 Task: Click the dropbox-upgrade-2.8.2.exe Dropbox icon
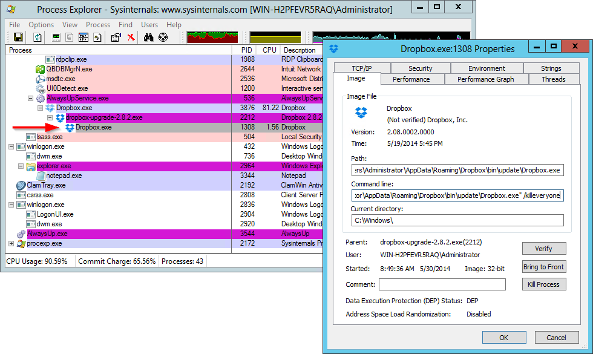[60, 117]
